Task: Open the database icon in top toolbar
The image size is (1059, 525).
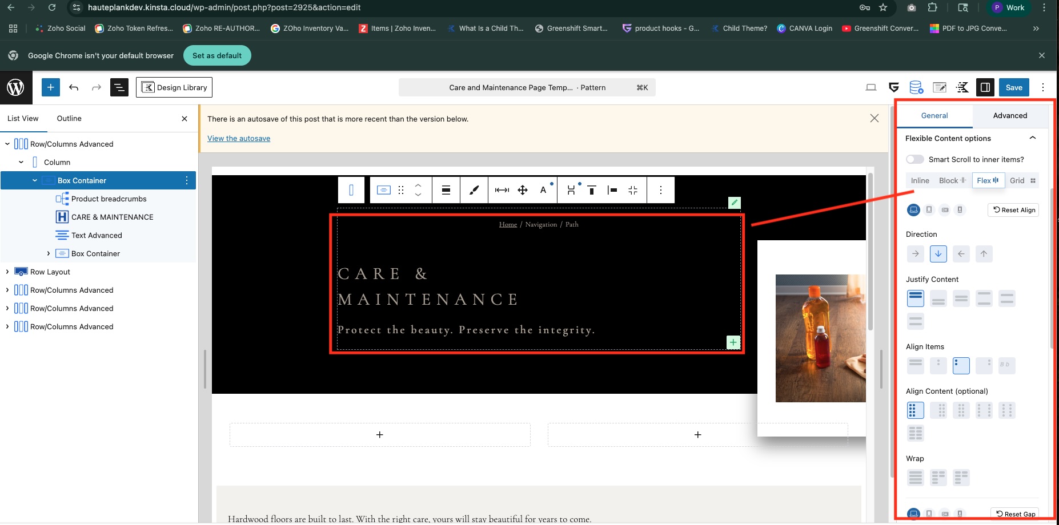Action: [916, 87]
